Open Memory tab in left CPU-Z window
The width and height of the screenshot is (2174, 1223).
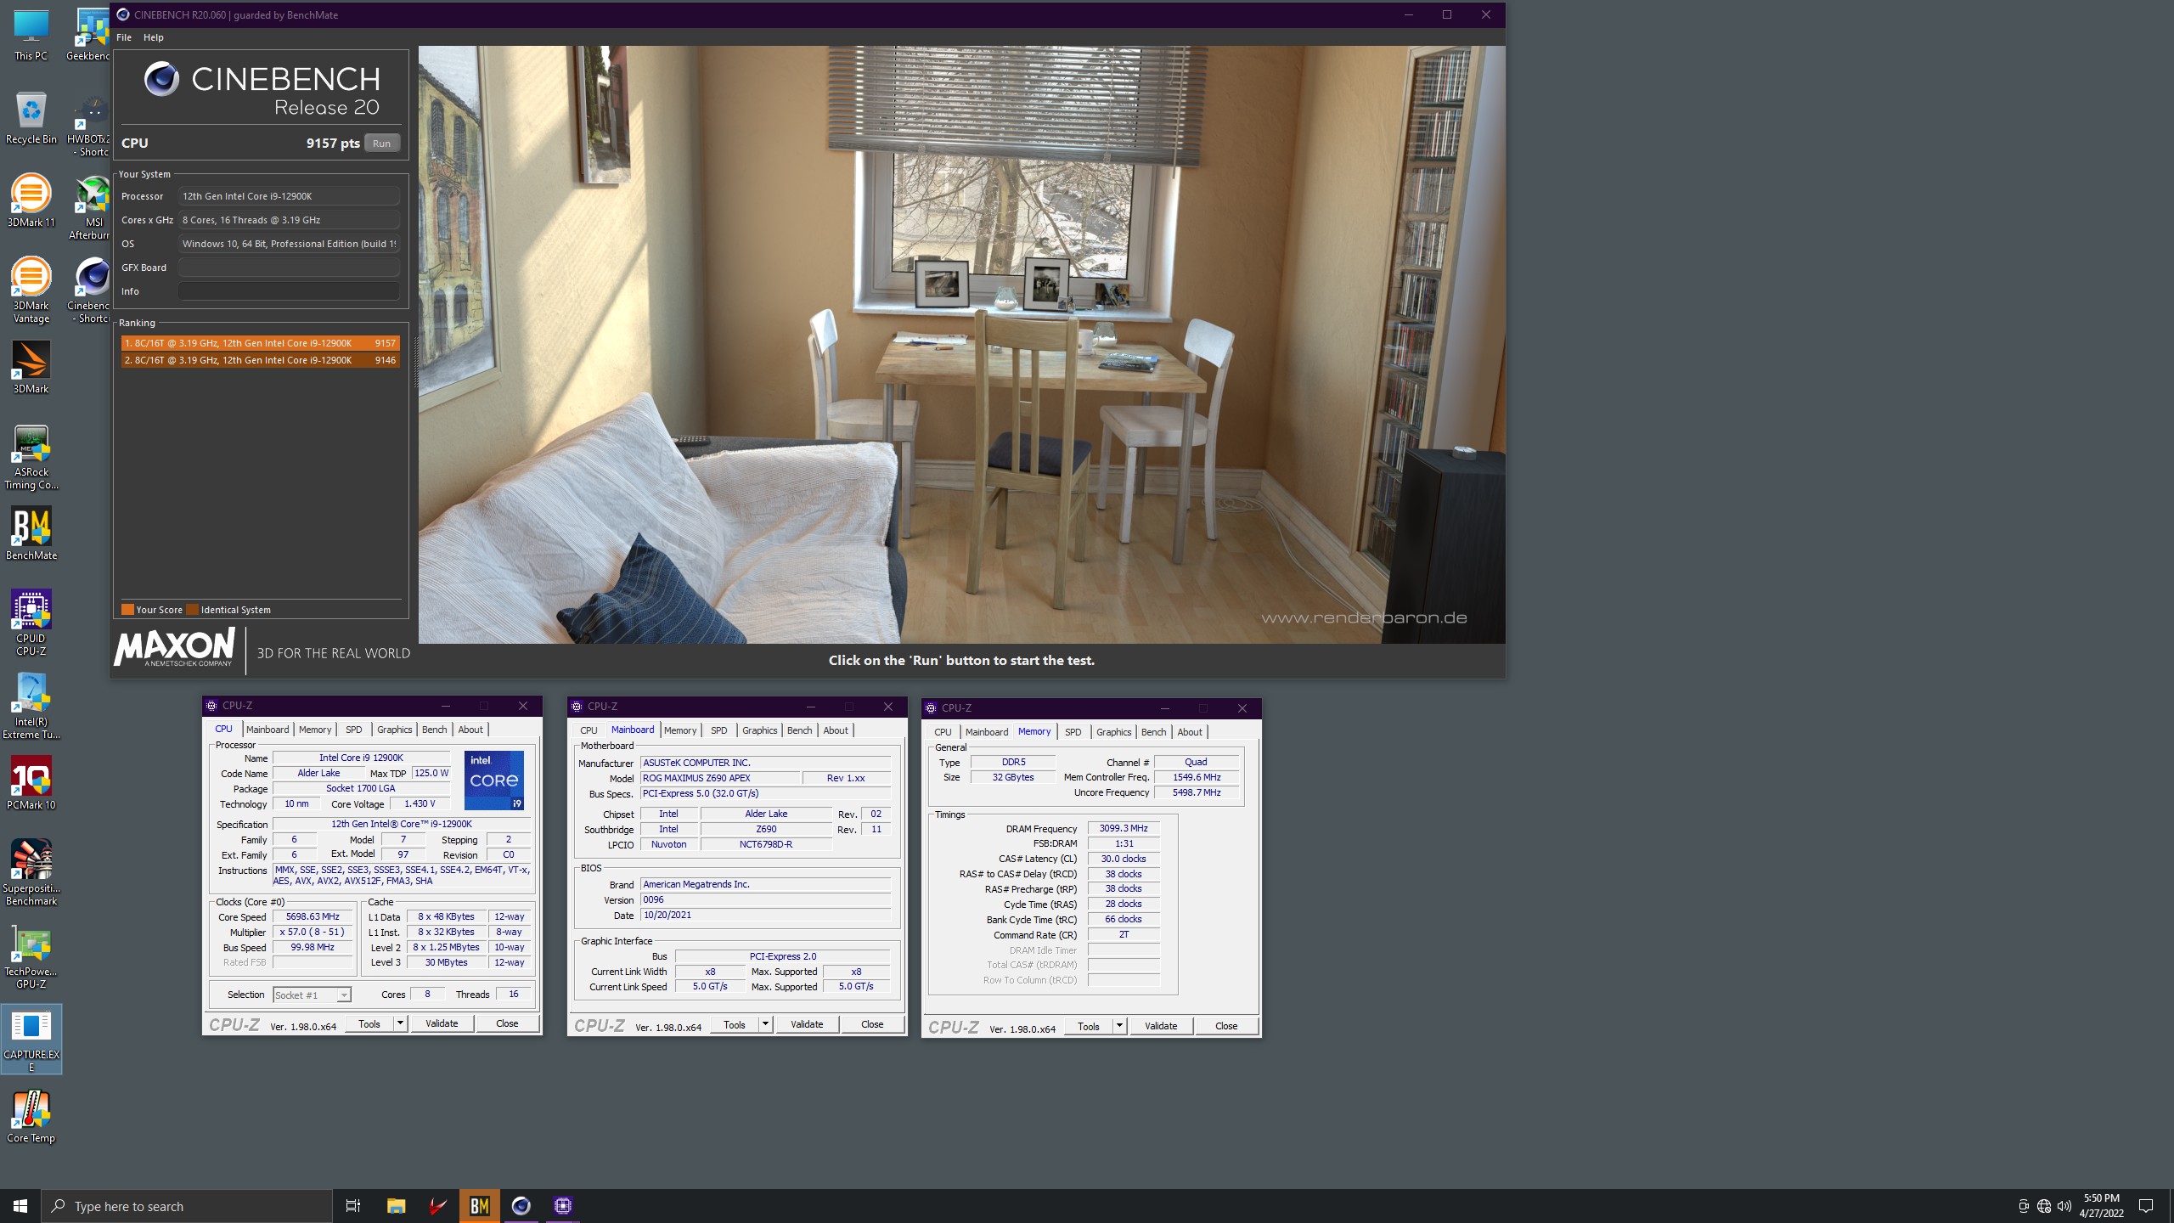(315, 730)
